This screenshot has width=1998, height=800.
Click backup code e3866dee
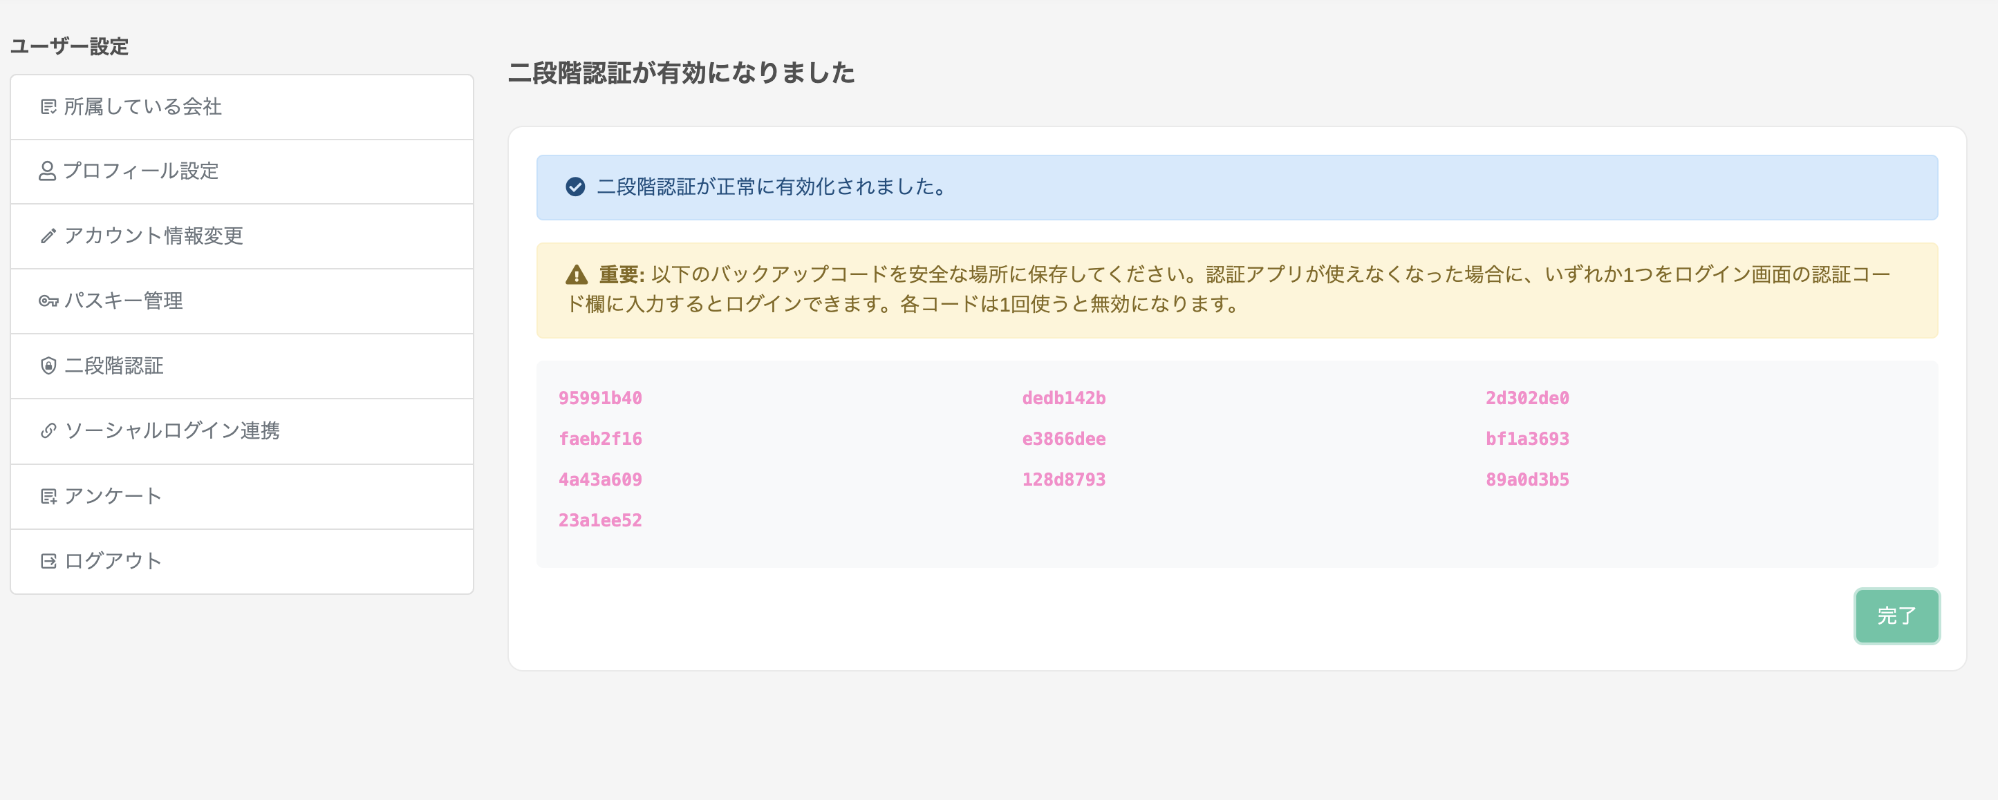click(x=1063, y=439)
